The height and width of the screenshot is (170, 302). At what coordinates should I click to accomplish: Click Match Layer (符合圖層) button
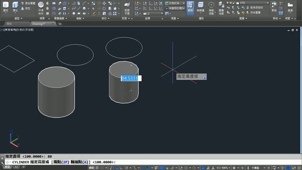point(253,13)
